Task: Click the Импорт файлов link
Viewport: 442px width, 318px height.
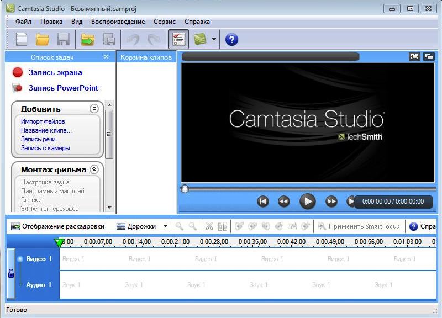Action: [43, 121]
